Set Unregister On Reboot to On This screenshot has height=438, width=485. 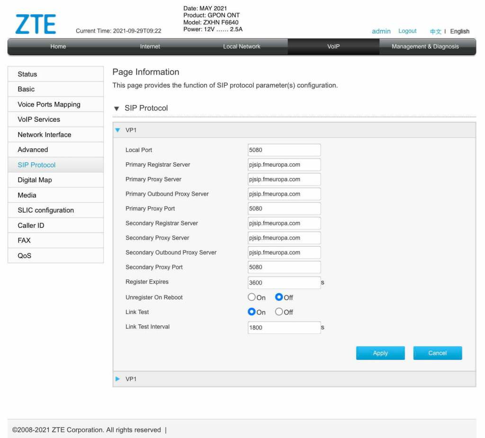click(251, 297)
